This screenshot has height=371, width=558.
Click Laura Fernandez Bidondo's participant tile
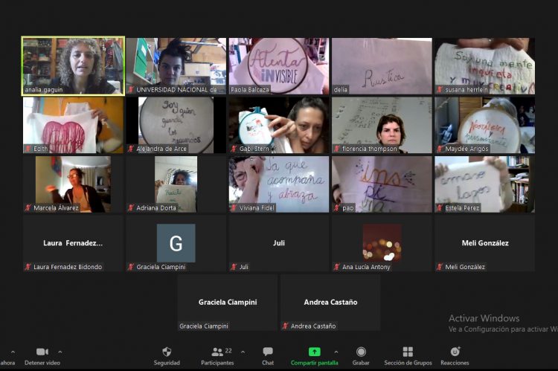pyautogui.click(x=73, y=243)
